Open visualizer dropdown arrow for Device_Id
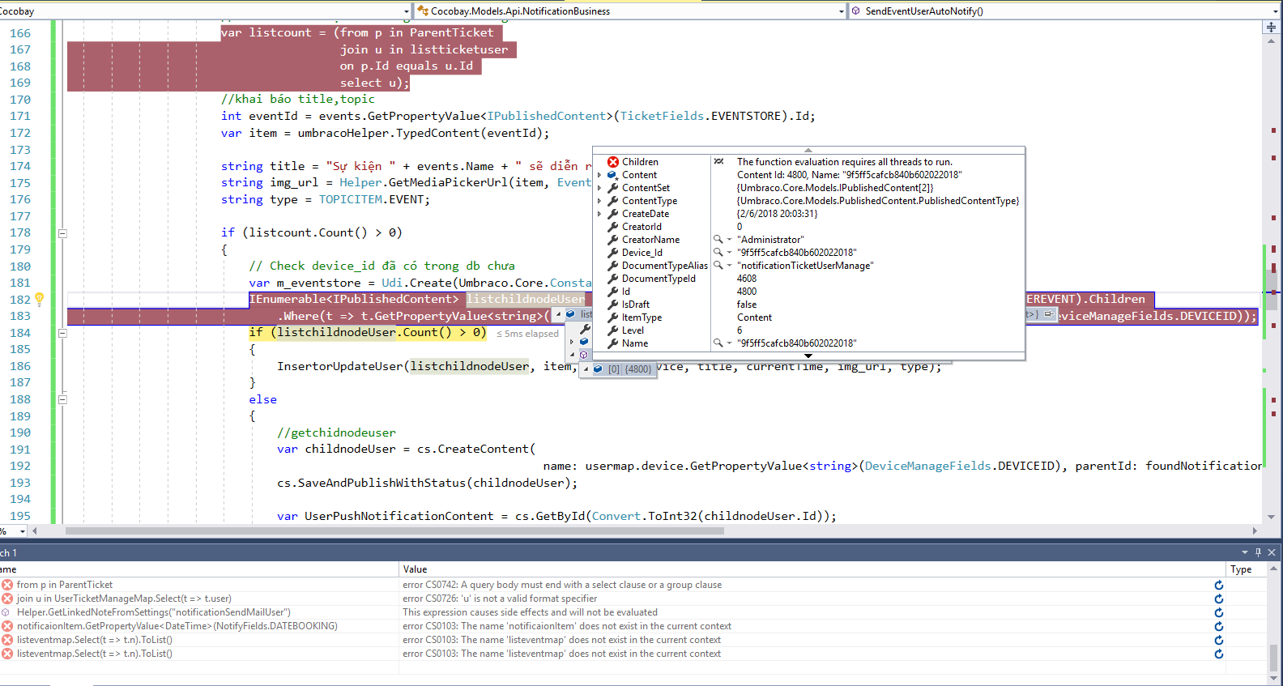The height and width of the screenshot is (686, 1283). pos(729,253)
